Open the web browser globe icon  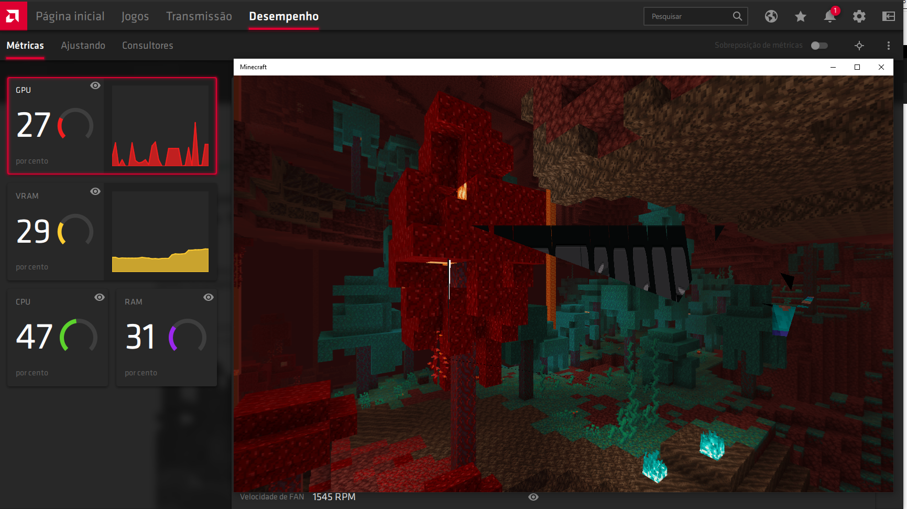click(x=771, y=16)
